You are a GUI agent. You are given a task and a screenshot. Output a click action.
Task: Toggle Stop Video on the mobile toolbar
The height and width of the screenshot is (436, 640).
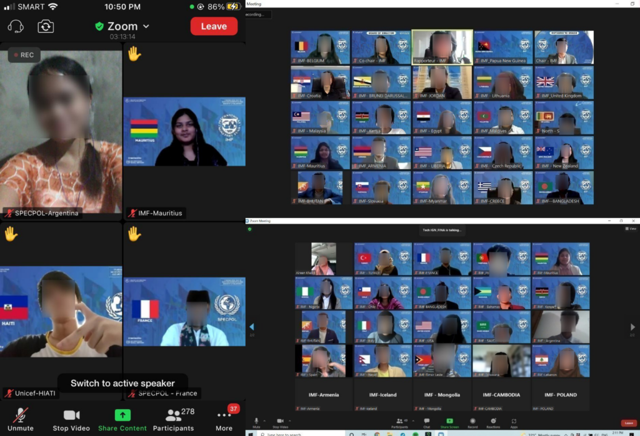coord(71,420)
